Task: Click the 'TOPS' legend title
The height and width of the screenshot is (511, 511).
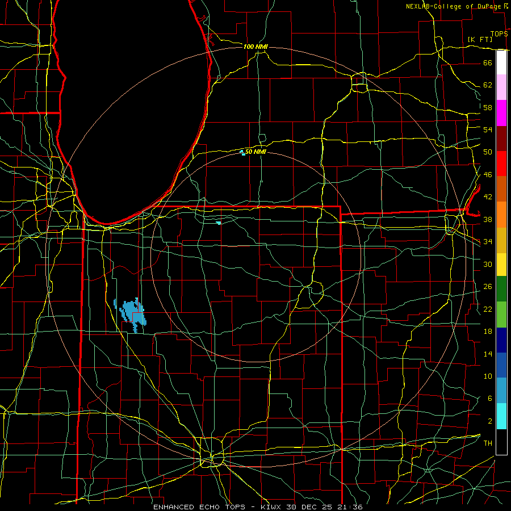Action: tap(499, 33)
